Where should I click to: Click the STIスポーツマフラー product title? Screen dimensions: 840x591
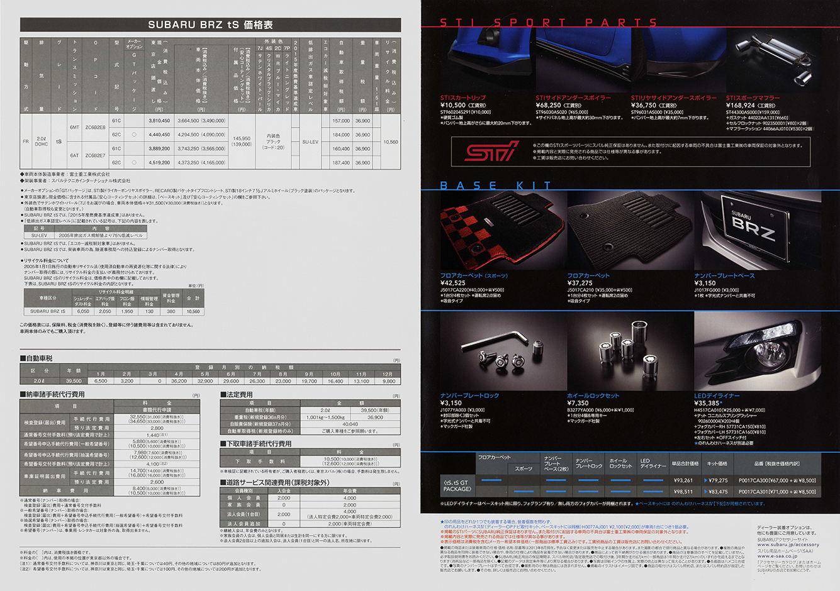tap(753, 98)
